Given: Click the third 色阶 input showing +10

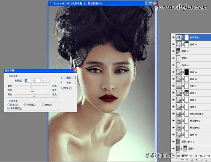Looking at the screenshot, I should point(46,81).
